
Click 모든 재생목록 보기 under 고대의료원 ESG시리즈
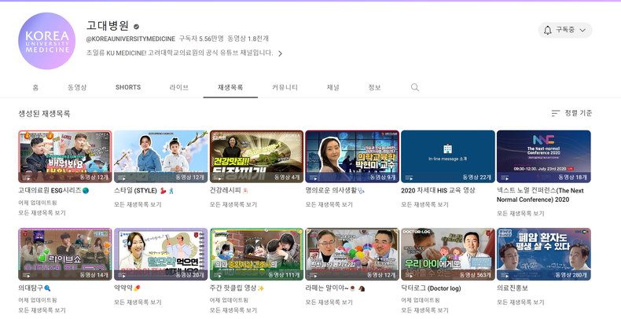[42, 213]
